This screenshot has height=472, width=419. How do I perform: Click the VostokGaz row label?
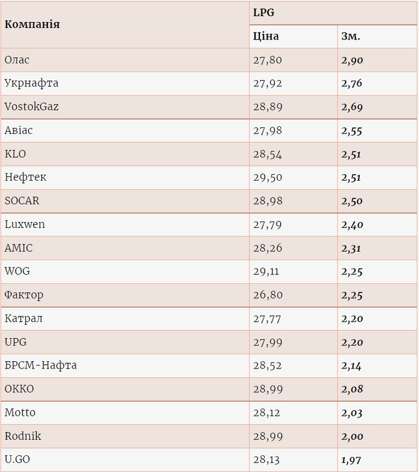pos(31,107)
